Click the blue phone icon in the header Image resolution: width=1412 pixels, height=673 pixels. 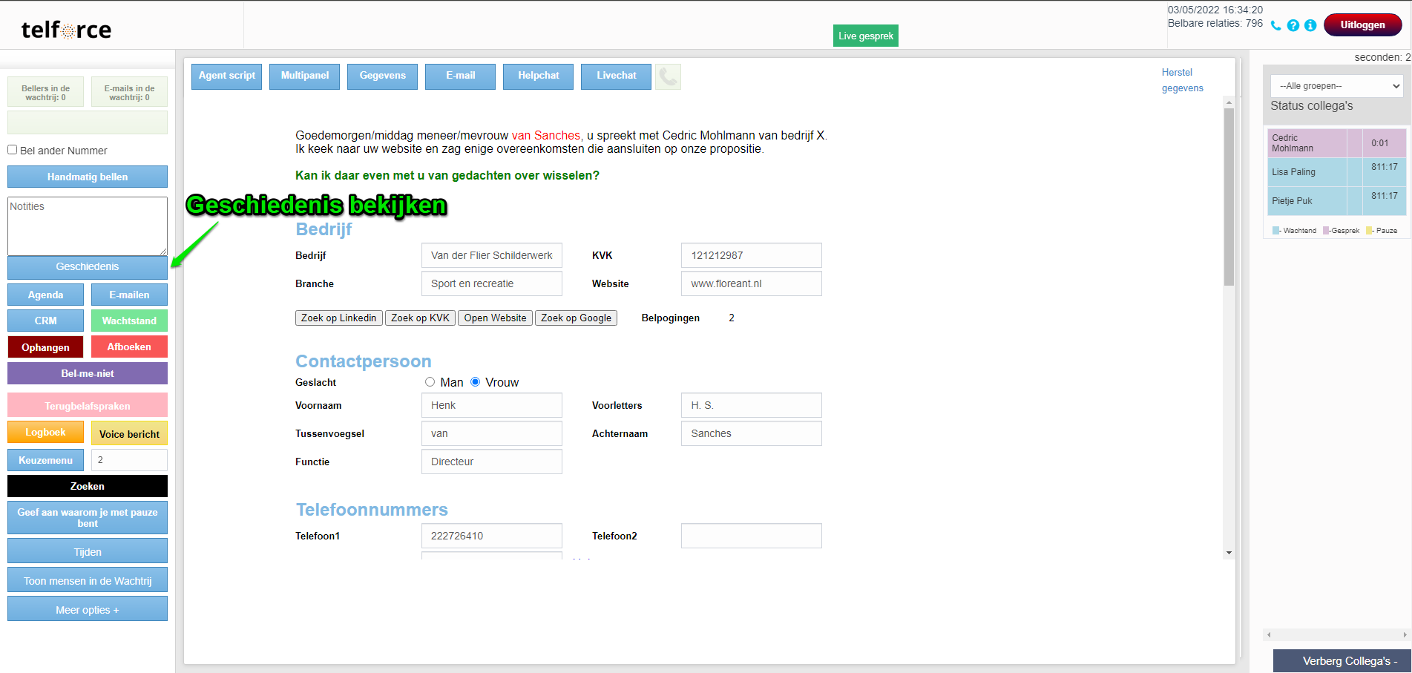click(x=1275, y=25)
